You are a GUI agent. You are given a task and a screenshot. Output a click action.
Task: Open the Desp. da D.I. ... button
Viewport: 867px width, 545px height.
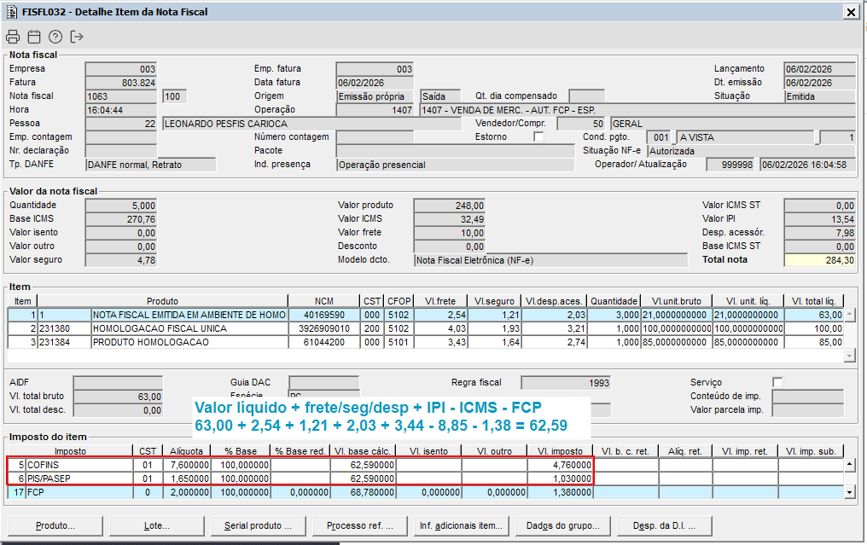(663, 525)
